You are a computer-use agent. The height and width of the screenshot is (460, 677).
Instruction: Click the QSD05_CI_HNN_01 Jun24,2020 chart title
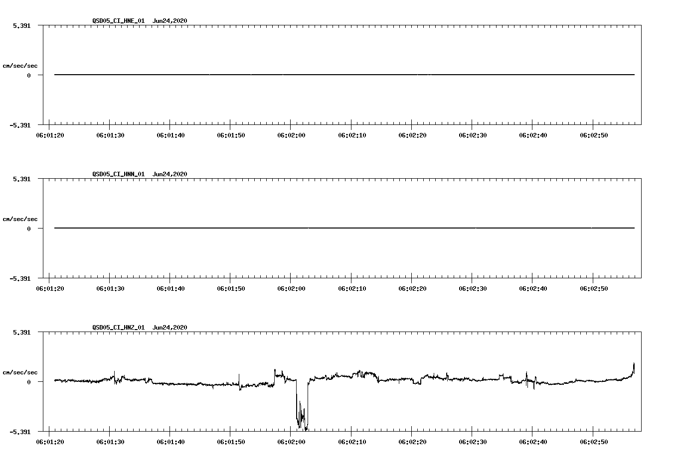click(x=140, y=174)
